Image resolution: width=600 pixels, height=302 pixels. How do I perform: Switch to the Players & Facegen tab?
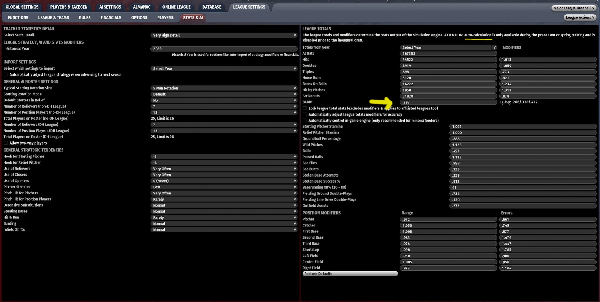69,7
